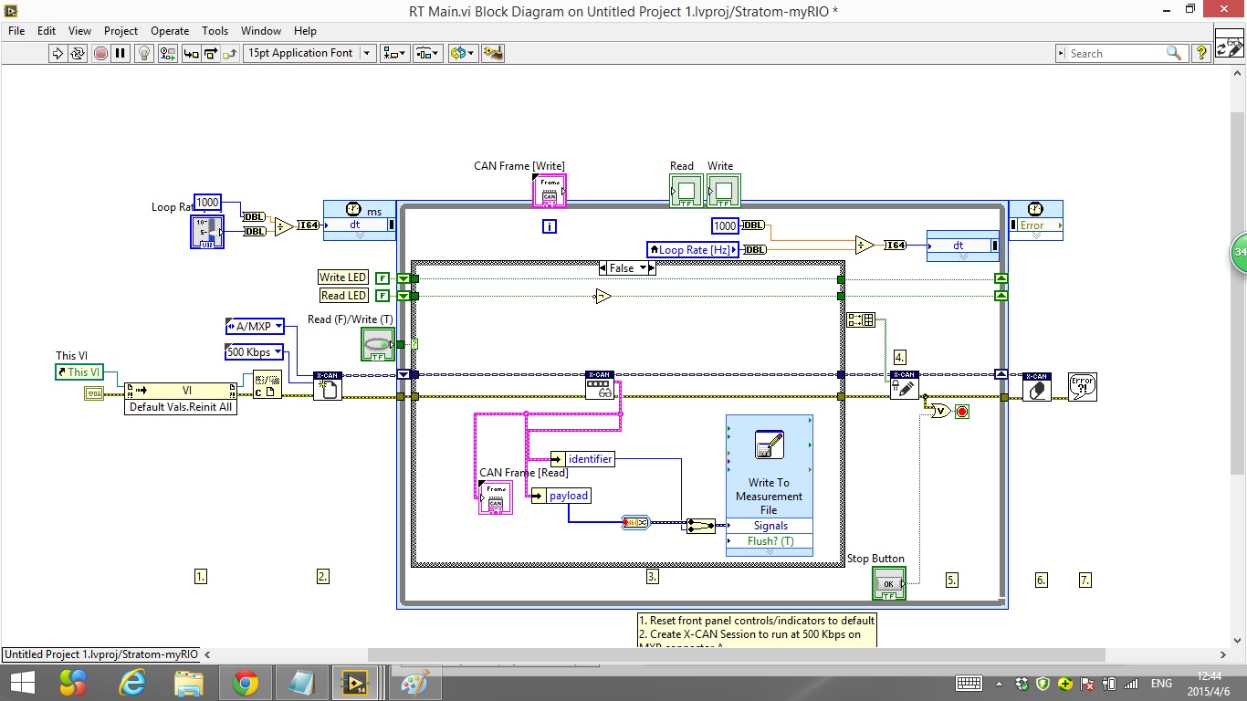Screen dimensions: 1247x701
Task: Select the Loop Rate slider terminal
Action: point(206,232)
